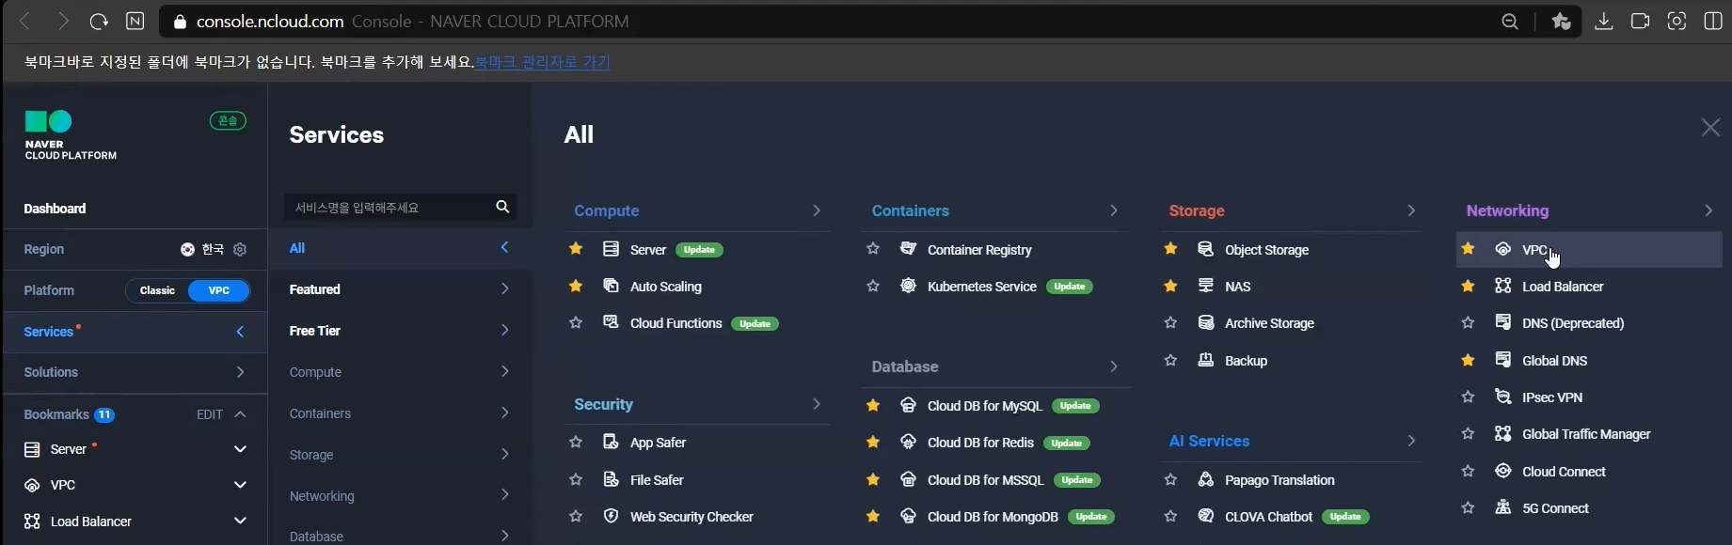Open the Server service icon
This screenshot has height=545, width=1732.
611,249
